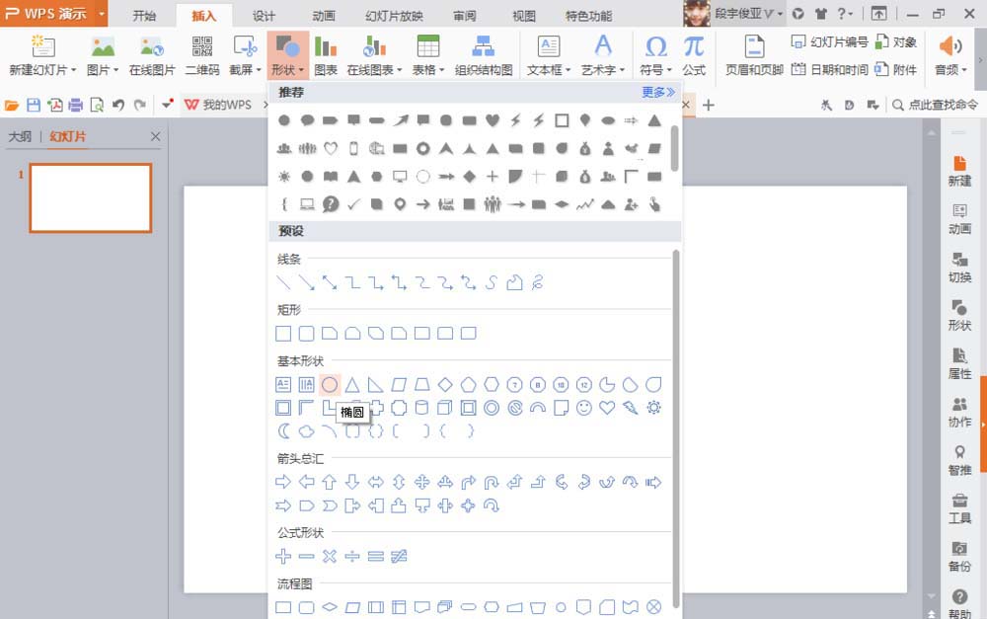Open 页眉和页脚 header and footer
This screenshot has height=619, width=987.
754,55
